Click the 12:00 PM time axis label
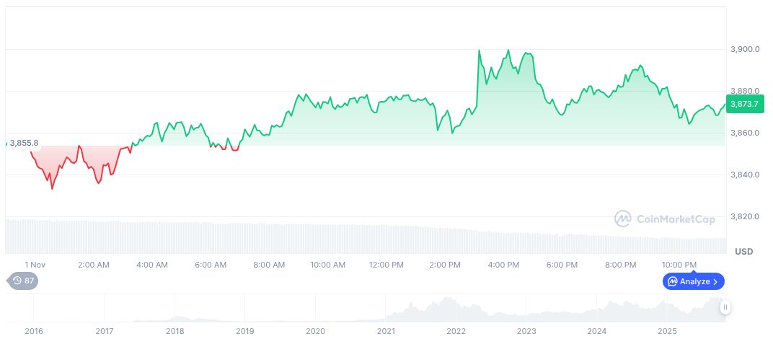The image size is (773, 339). click(x=386, y=265)
